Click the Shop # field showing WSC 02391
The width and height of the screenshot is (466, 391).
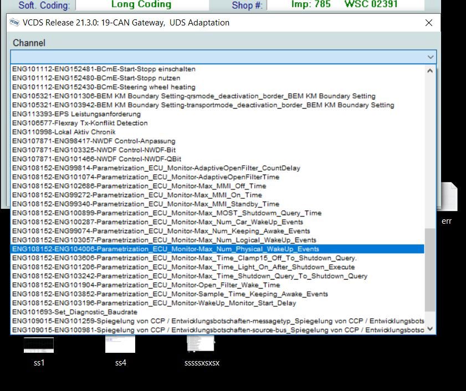(345, 5)
